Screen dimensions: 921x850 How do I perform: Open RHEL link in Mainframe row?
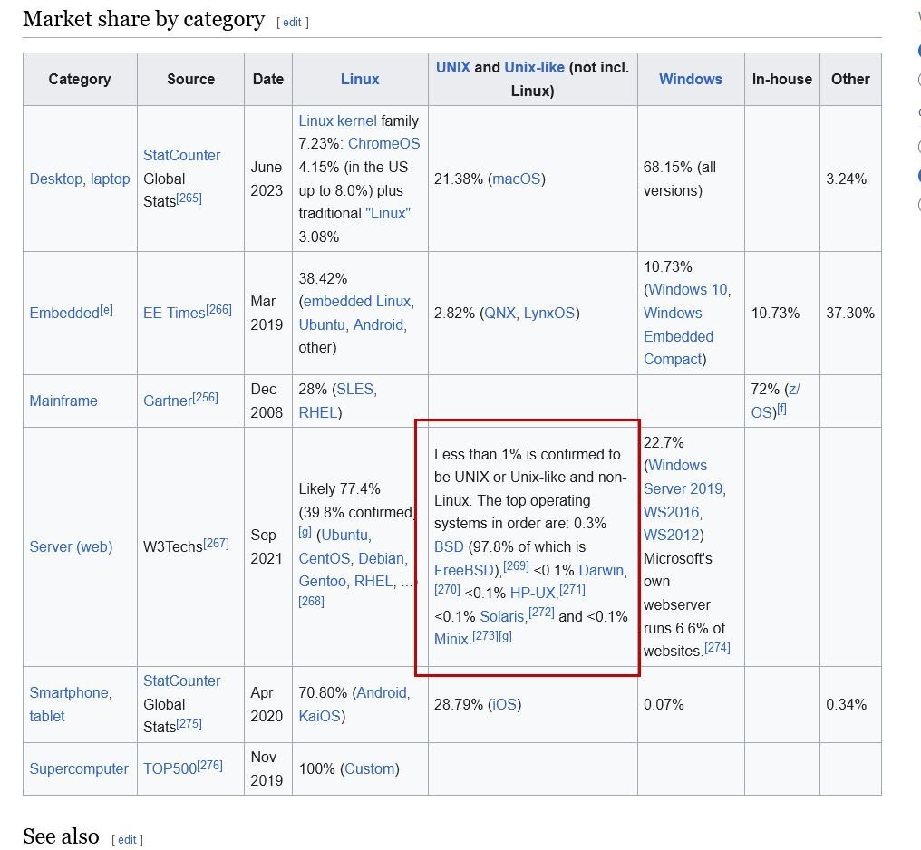pyautogui.click(x=318, y=412)
